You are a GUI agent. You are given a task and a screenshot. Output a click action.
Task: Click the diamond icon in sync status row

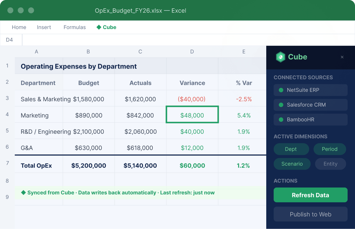tap(23, 193)
